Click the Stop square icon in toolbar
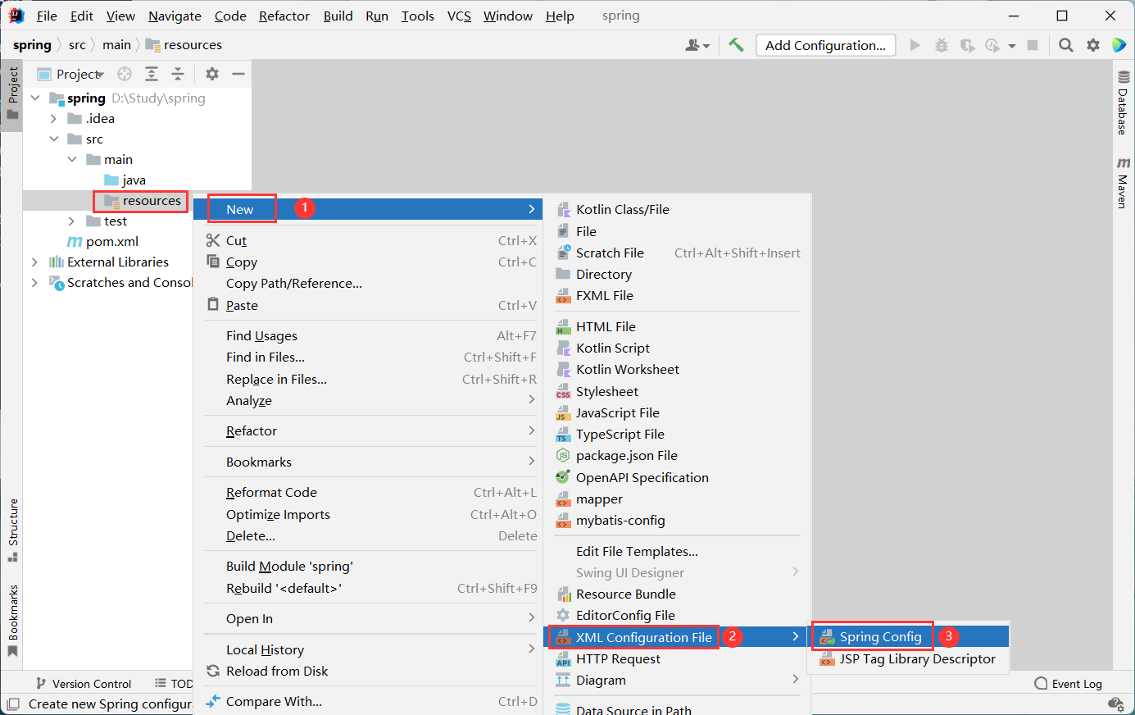Image resolution: width=1135 pixels, height=715 pixels. [1033, 45]
